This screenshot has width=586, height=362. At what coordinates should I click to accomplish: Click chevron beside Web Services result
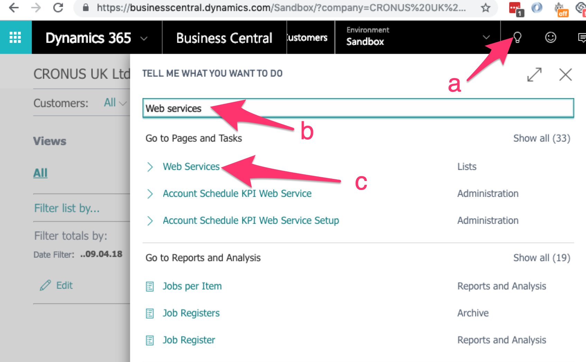click(x=150, y=167)
